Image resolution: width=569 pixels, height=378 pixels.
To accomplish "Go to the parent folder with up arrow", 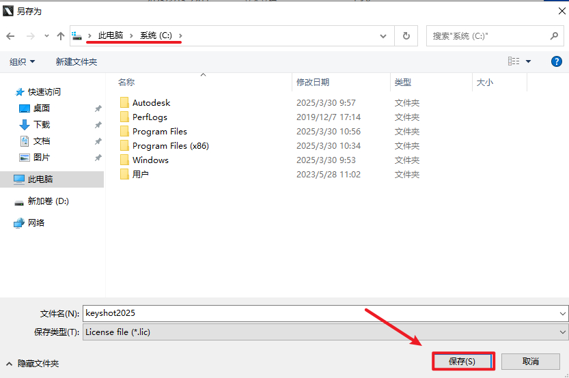I will [x=61, y=36].
